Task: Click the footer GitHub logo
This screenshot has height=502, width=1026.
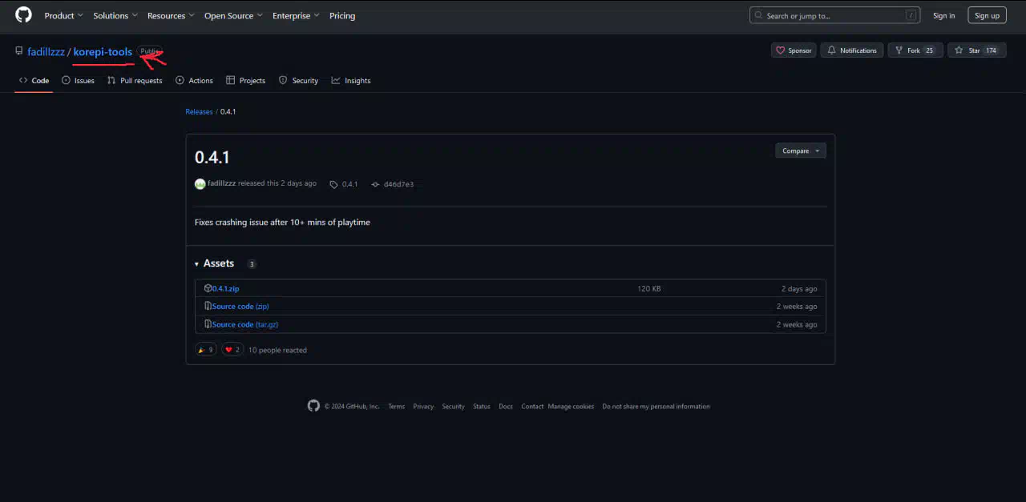Action: (x=313, y=406)
